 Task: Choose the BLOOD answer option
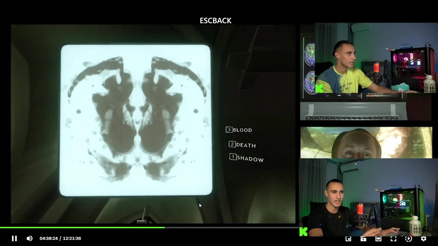point(239,130)
